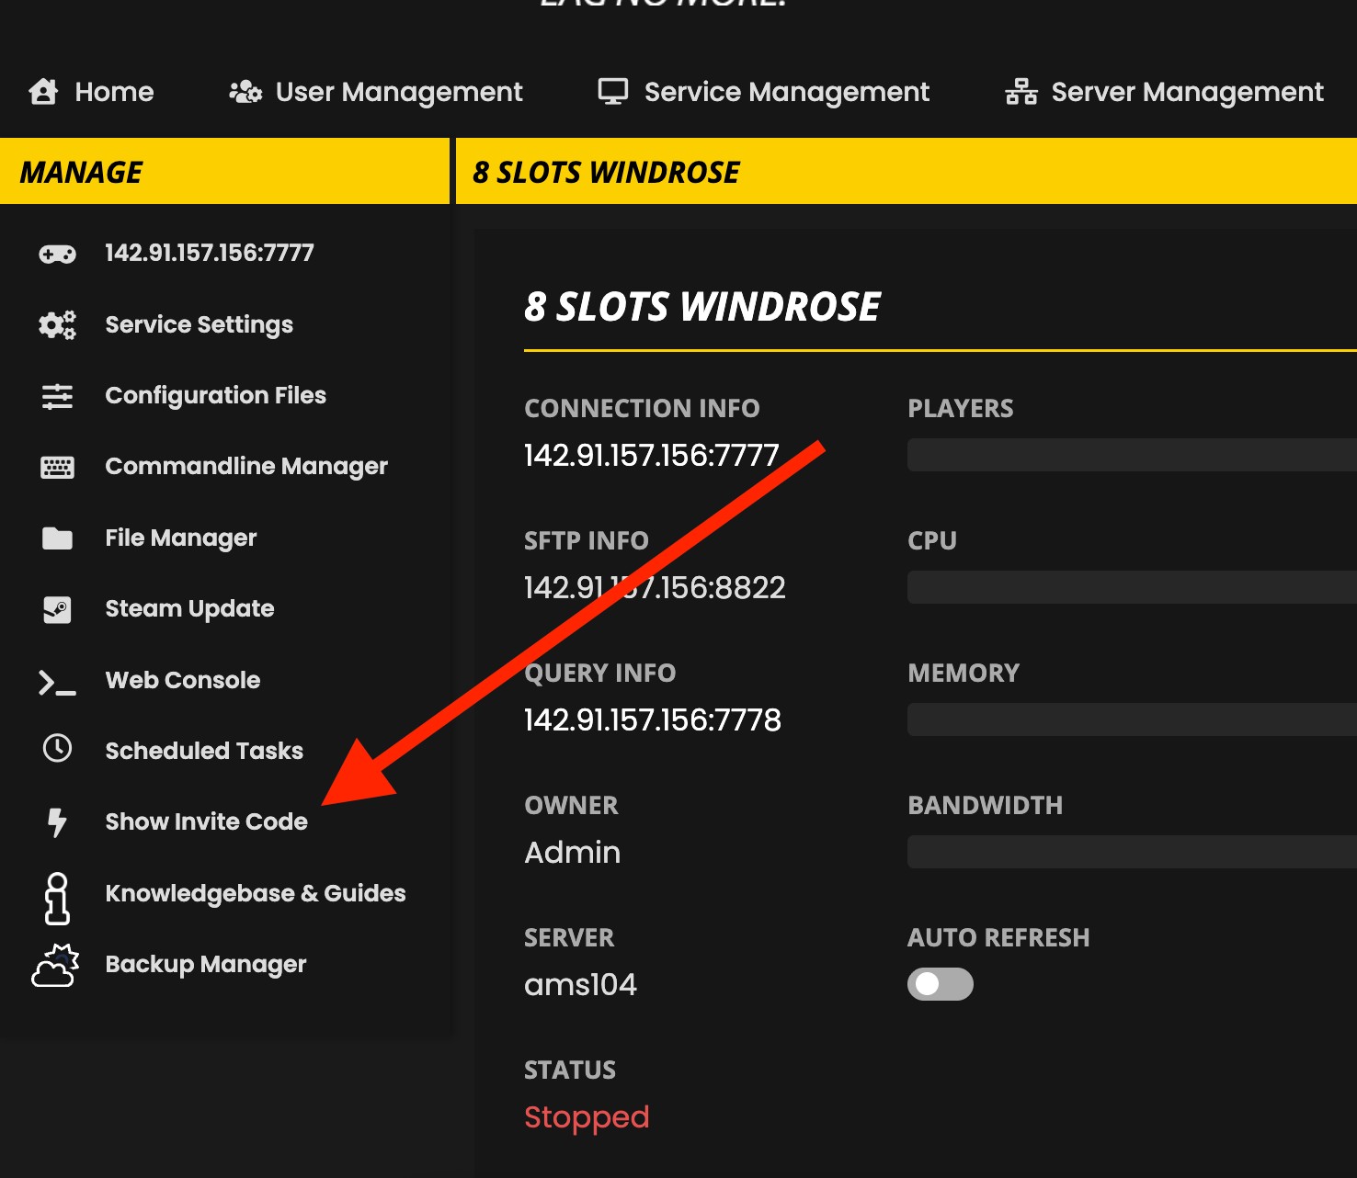
Task: Click the gamepad icon beside the server address
Action: point(57,254)
